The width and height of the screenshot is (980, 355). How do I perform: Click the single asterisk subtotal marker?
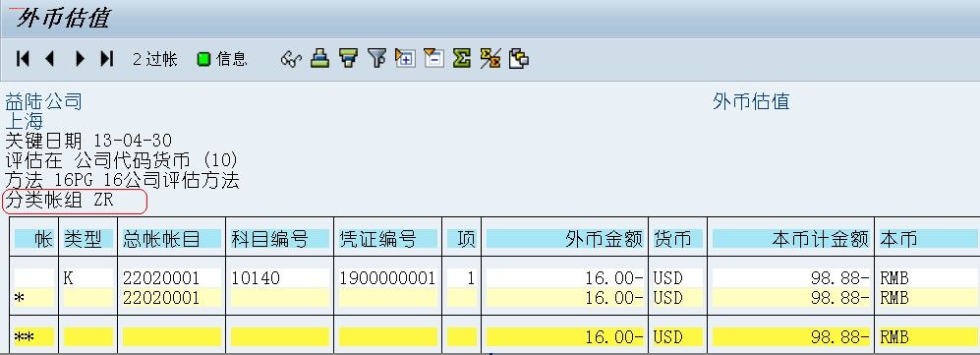click(33, 298)
